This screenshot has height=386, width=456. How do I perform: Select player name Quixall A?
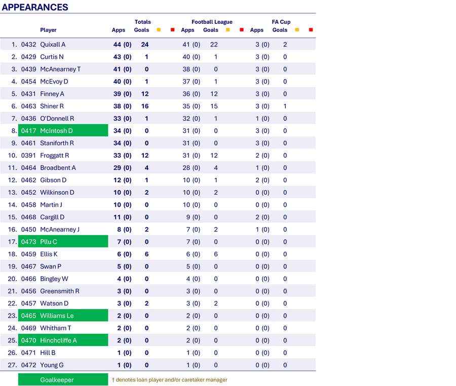point(53,45)
